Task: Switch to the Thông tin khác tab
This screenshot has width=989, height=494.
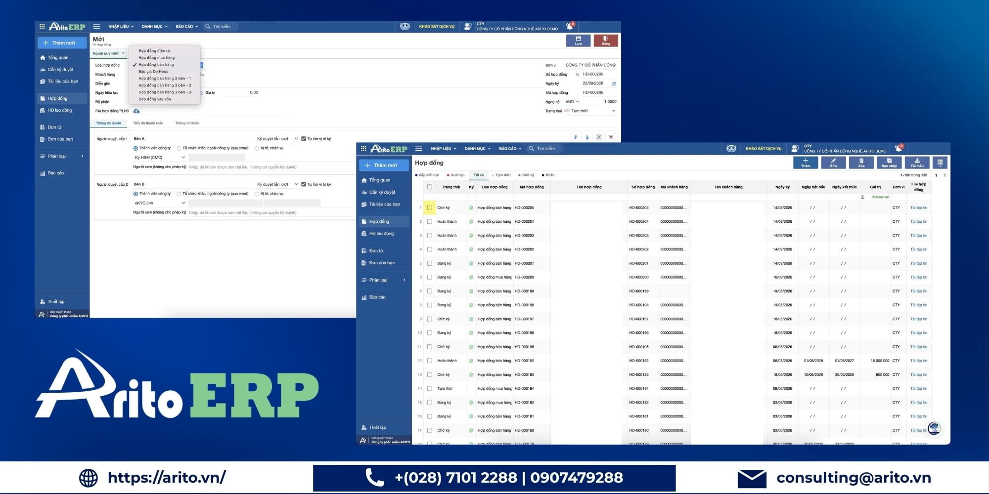Action: click(187, 123)
